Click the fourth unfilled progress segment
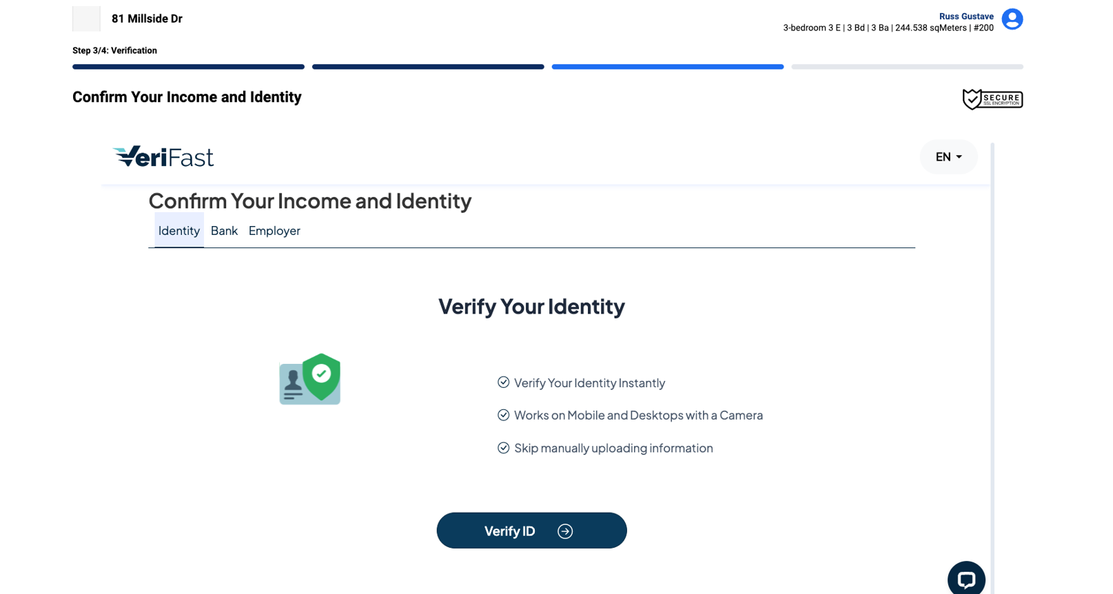 click(907, 67)
